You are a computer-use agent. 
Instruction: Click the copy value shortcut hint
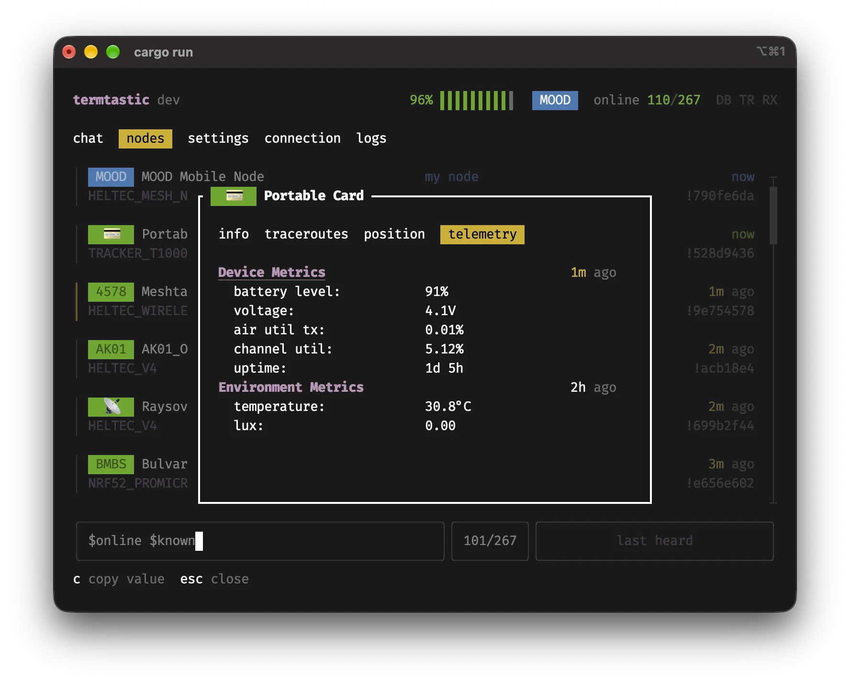tap(119, 579)
